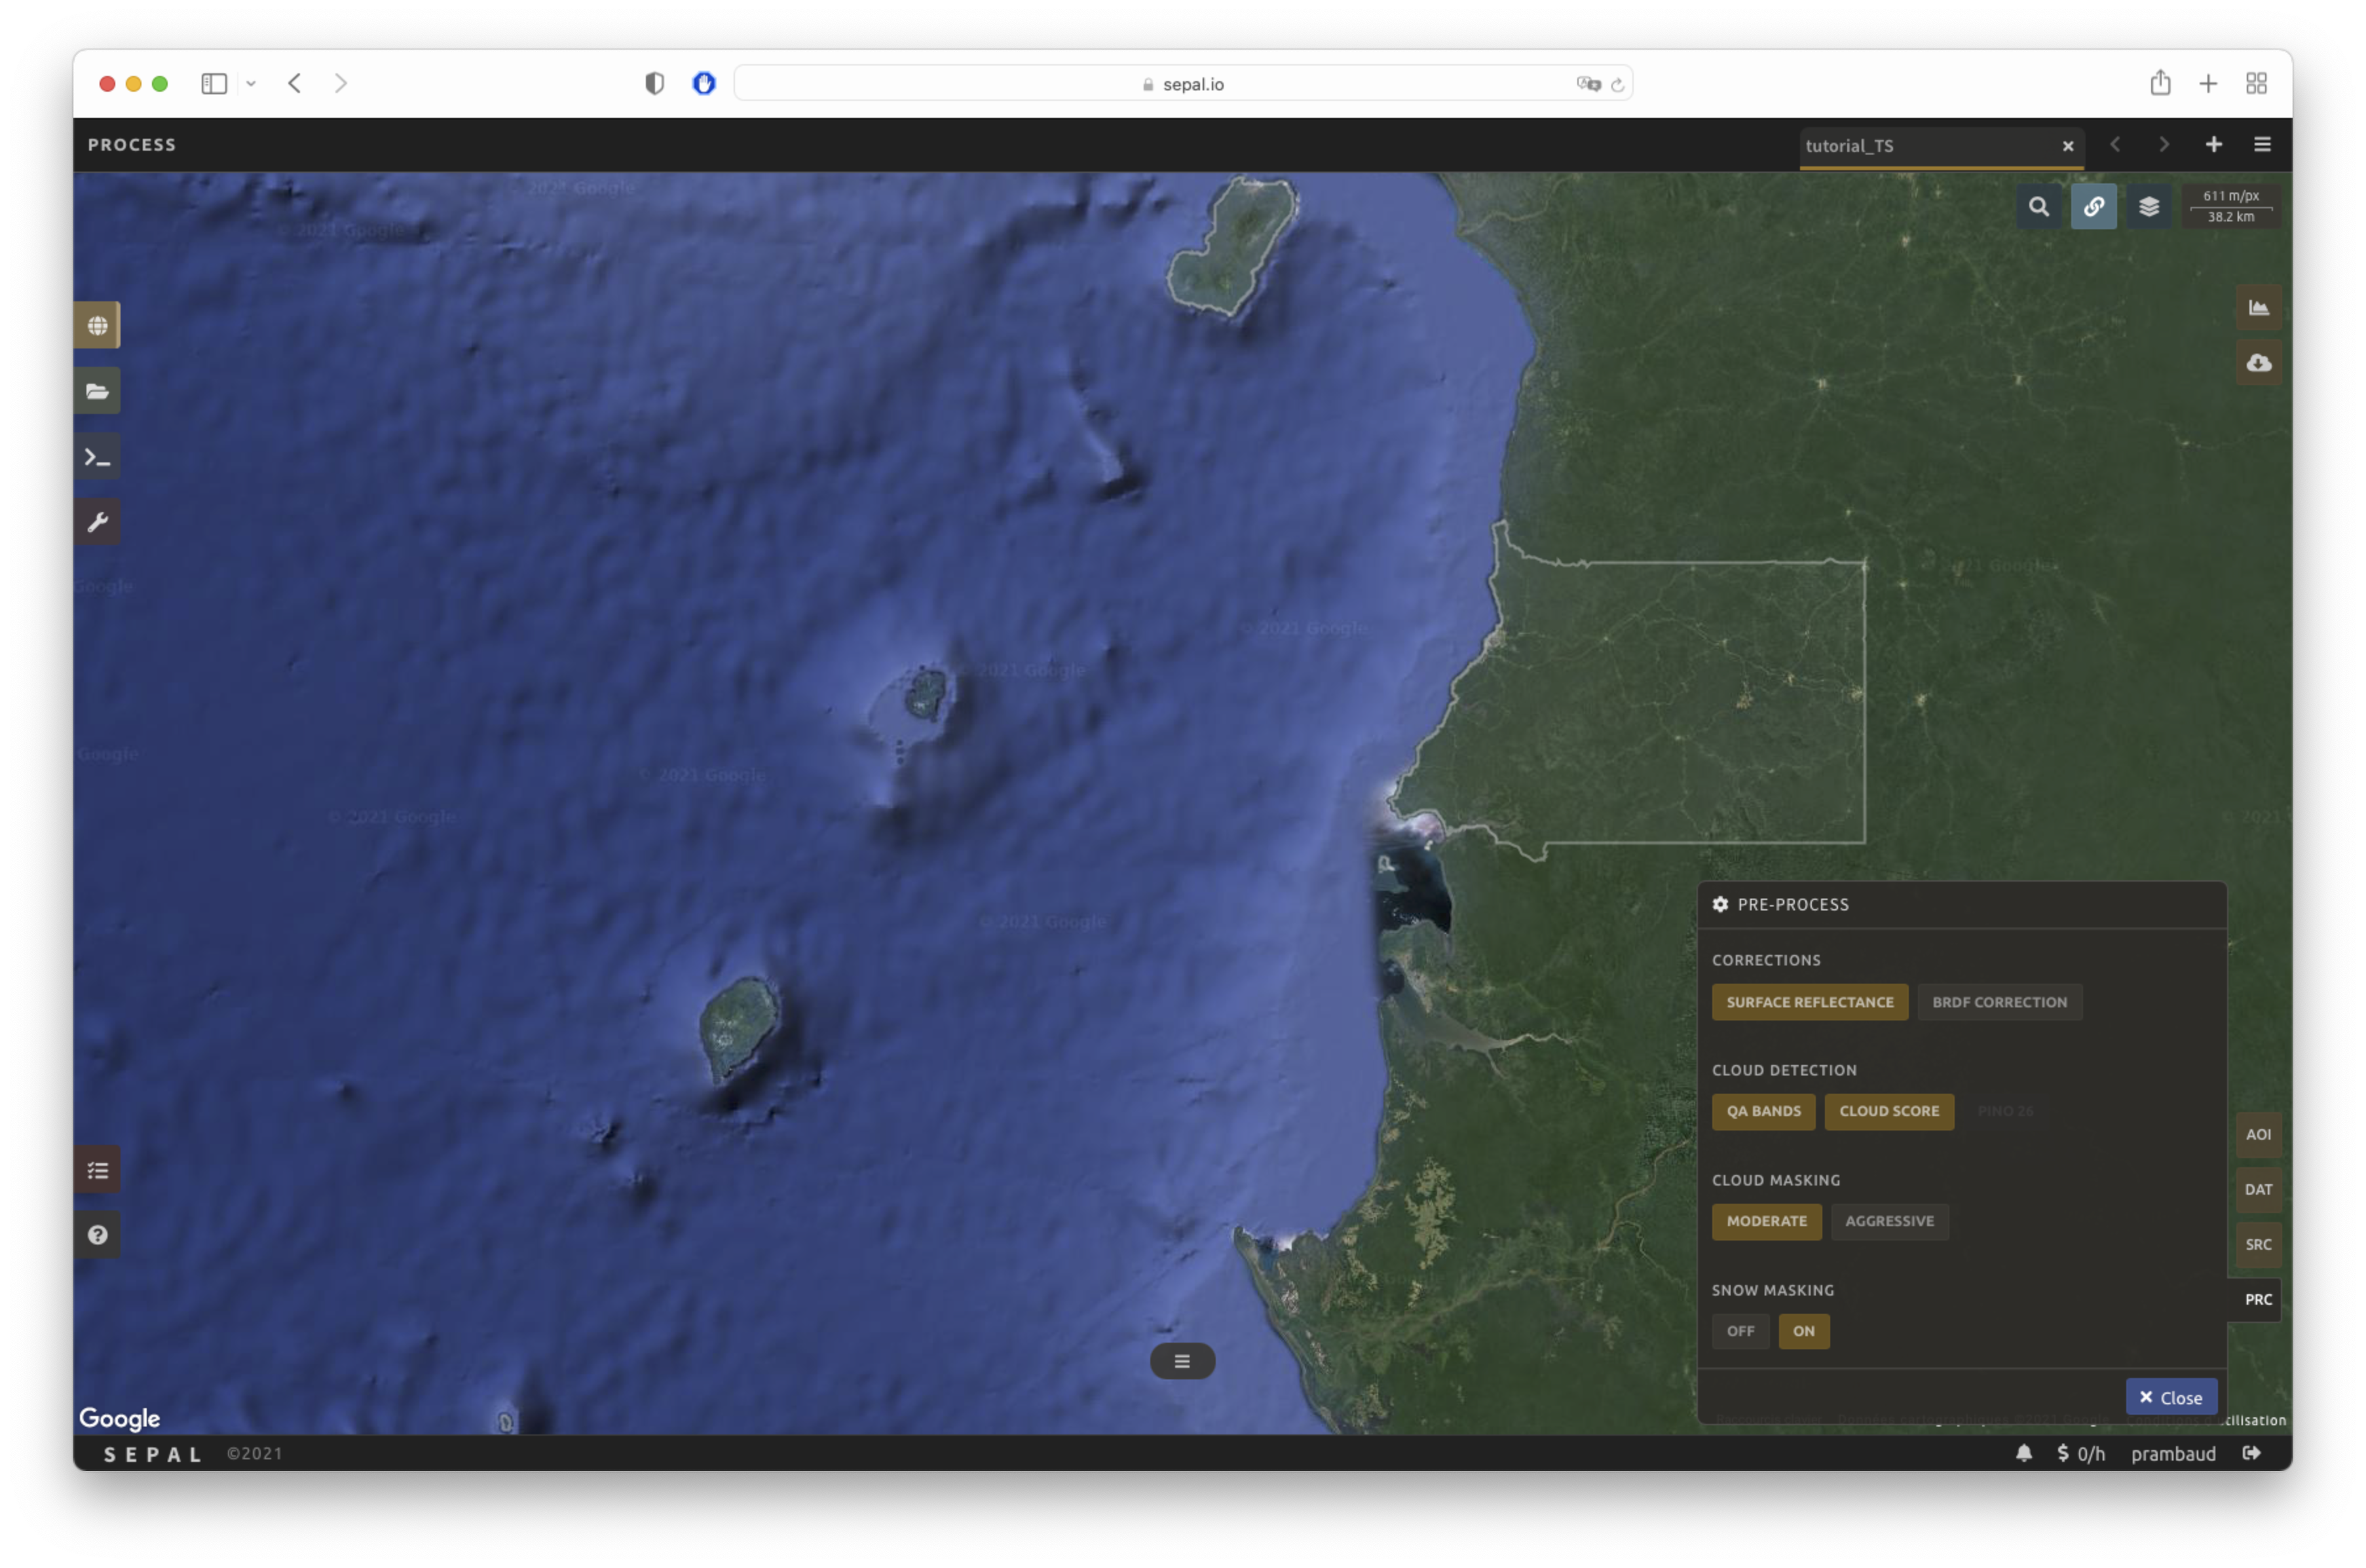Open the chart icon on right edge
The image size is (2366, 1568).
(2258, 308)
